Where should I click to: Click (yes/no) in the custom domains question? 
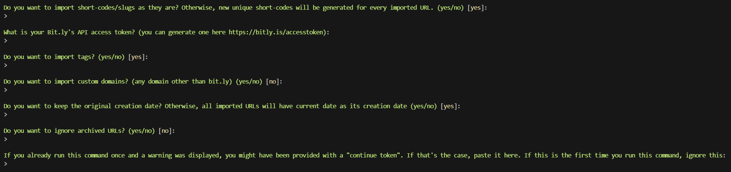(x=249, y=82)
